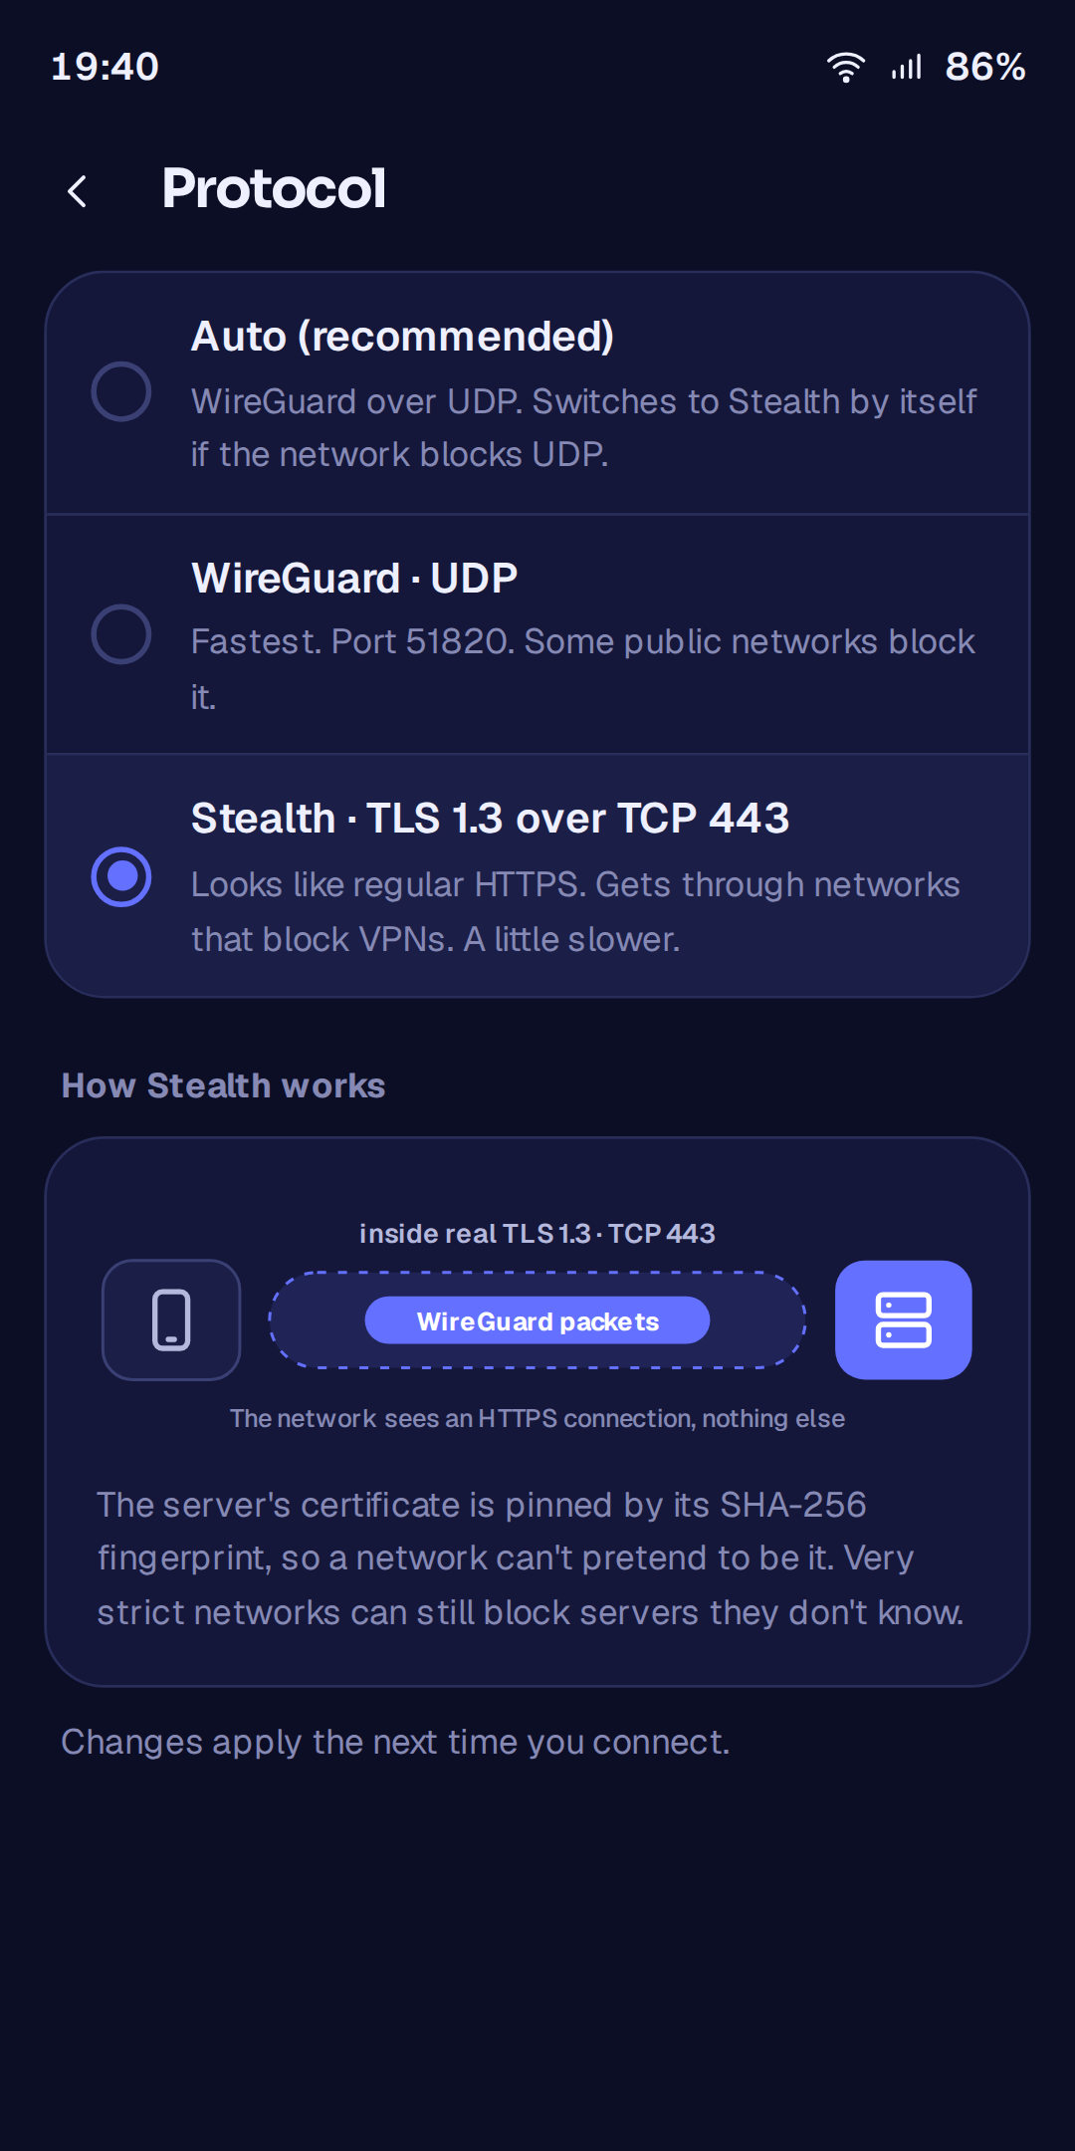Tap the WireGuard packets pill
1075x2151 pixels.
coord(537,1320)
